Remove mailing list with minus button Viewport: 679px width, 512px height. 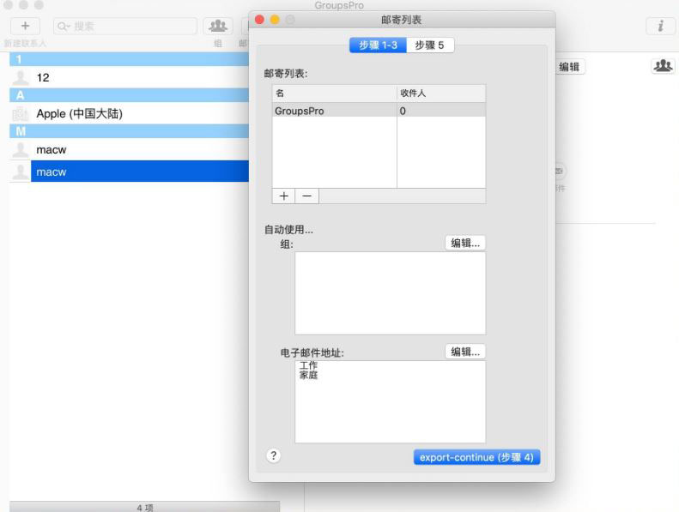pyautogui.click(x=307, y=196)
